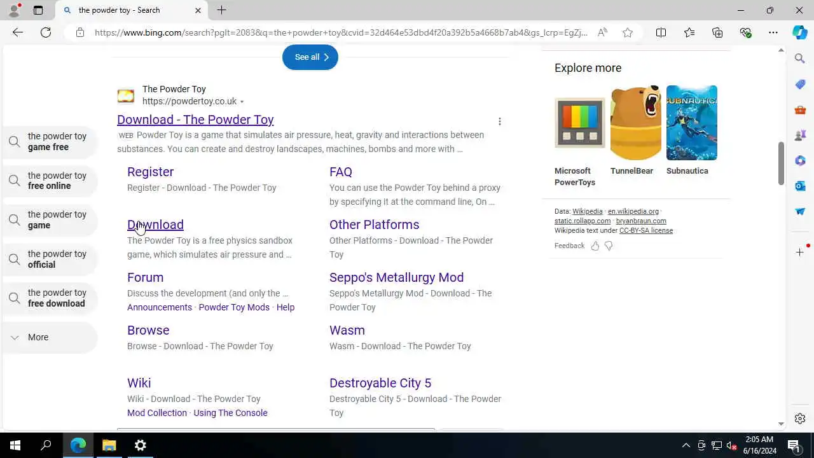
Task: Open the sidebar Microsoft 365 icon
Action: [x=800, y=160]
